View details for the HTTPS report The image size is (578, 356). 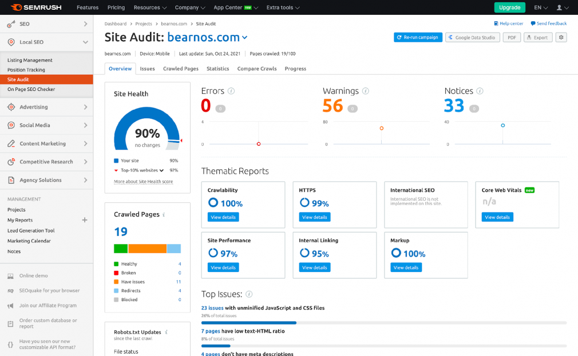314,217
